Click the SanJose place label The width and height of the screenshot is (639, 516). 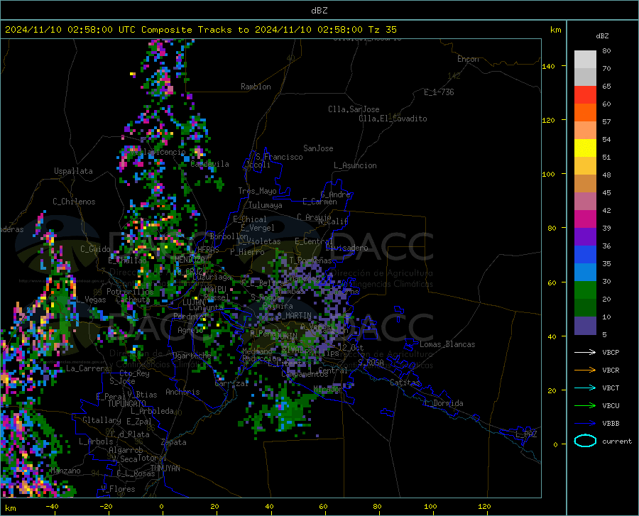(x=318, y=148)
